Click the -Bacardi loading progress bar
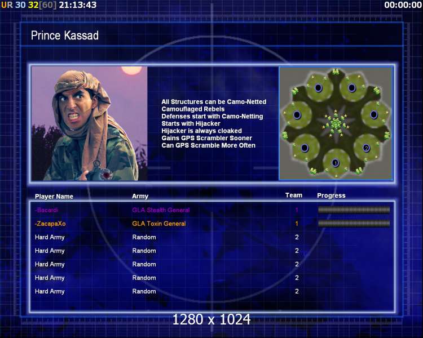 pos(354,210)
